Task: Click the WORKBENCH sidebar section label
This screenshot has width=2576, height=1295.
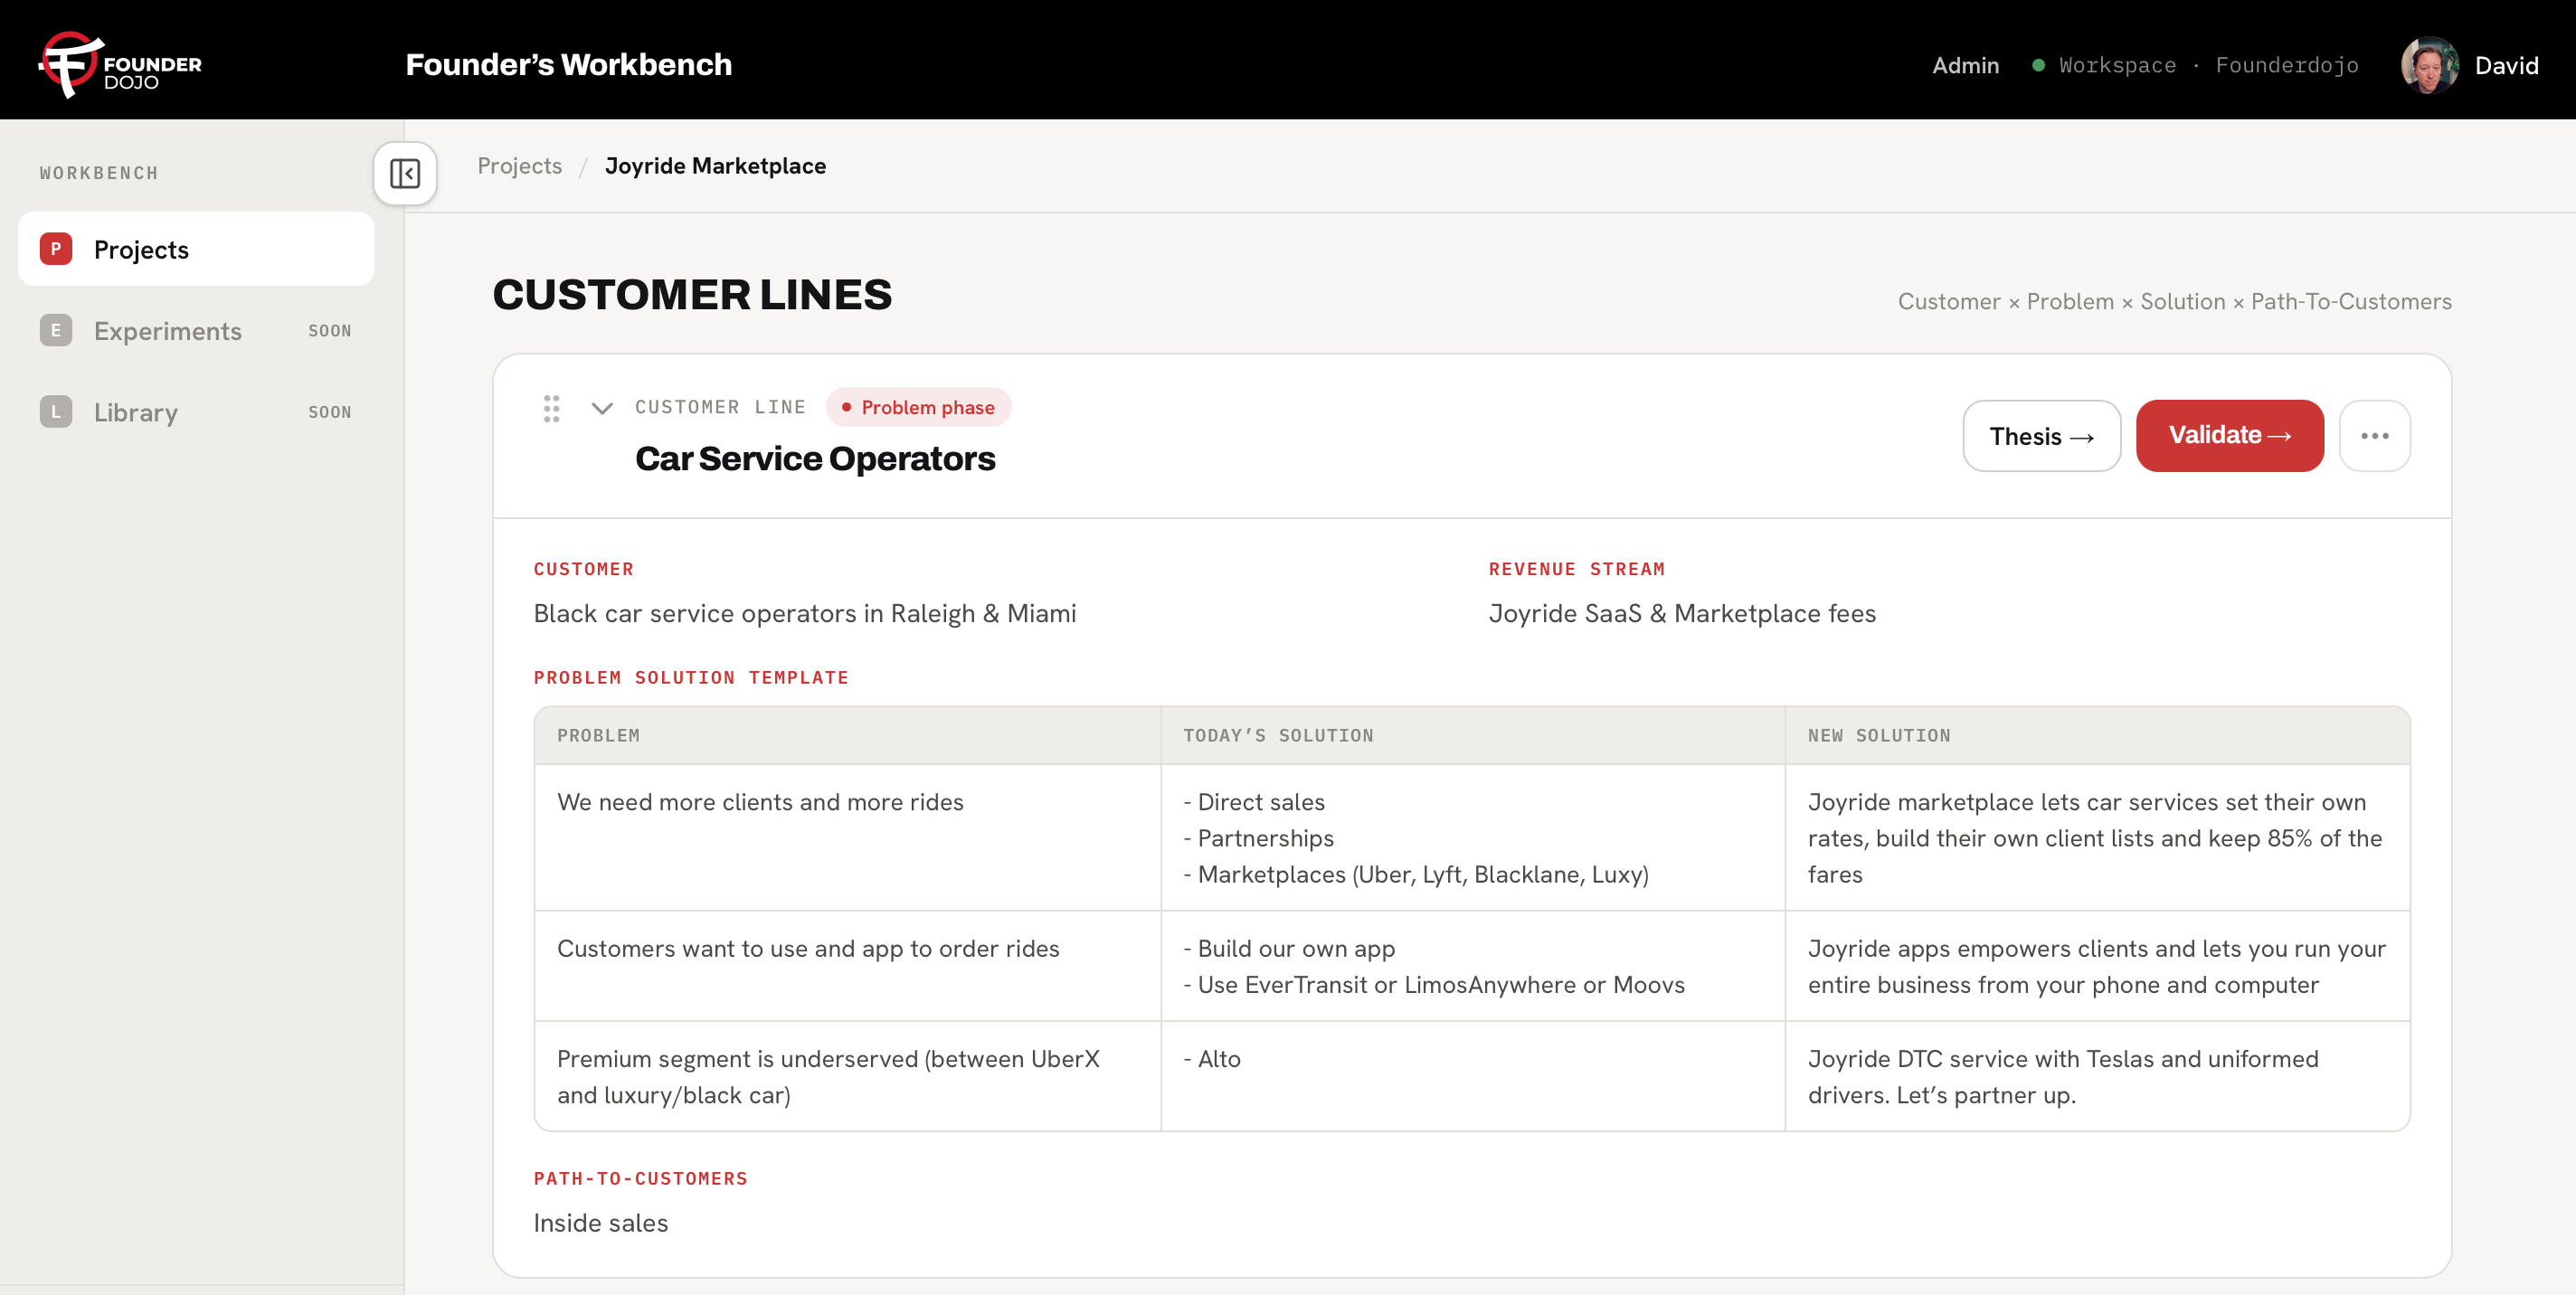Action: click(x=99, y=173)
